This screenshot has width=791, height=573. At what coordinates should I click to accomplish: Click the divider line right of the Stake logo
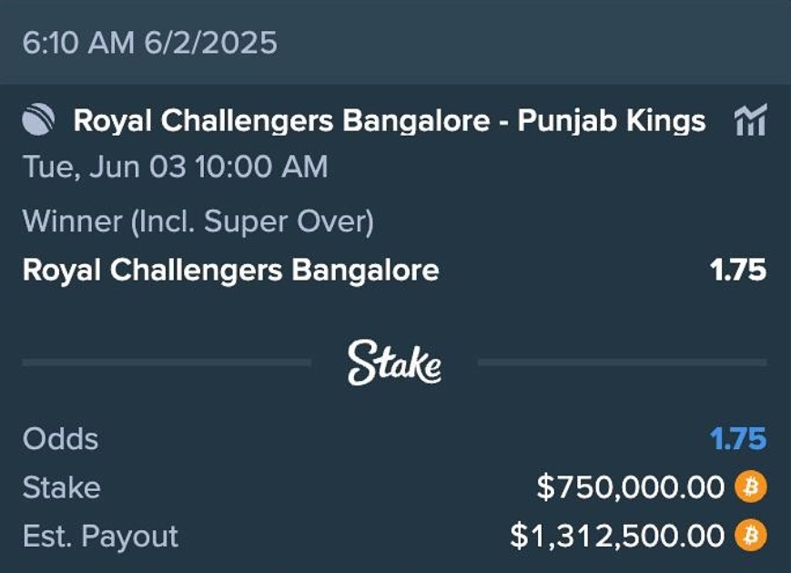point(622,363)
